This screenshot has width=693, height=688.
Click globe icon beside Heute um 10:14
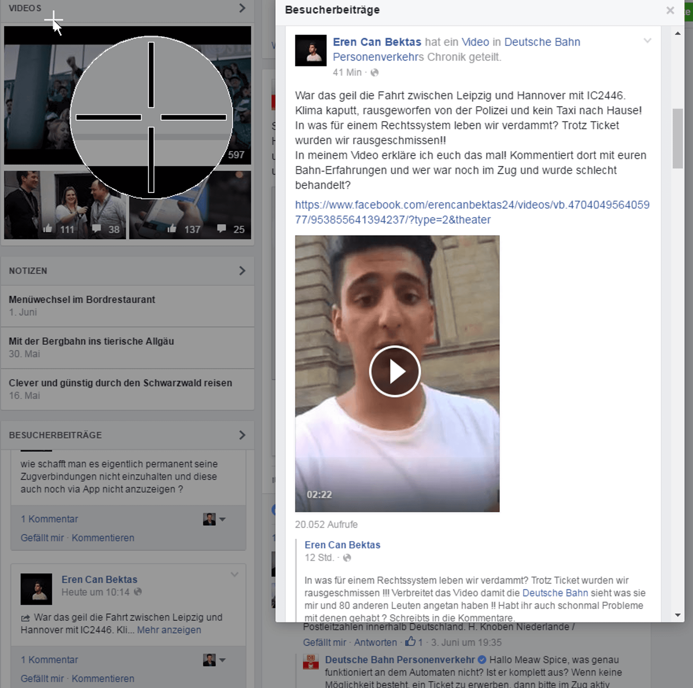[138, 592]
